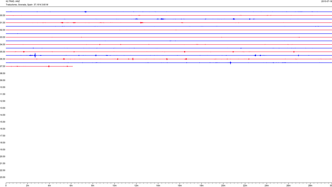This screenshot has height=187, width=332.
Task: Click the 18m axis tick label
Action: [202, 186]
